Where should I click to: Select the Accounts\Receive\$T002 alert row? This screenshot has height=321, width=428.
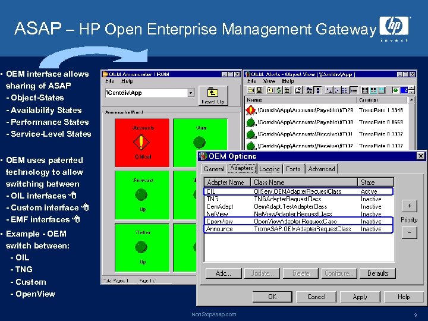pyautogui.click(x=326, y=146)
